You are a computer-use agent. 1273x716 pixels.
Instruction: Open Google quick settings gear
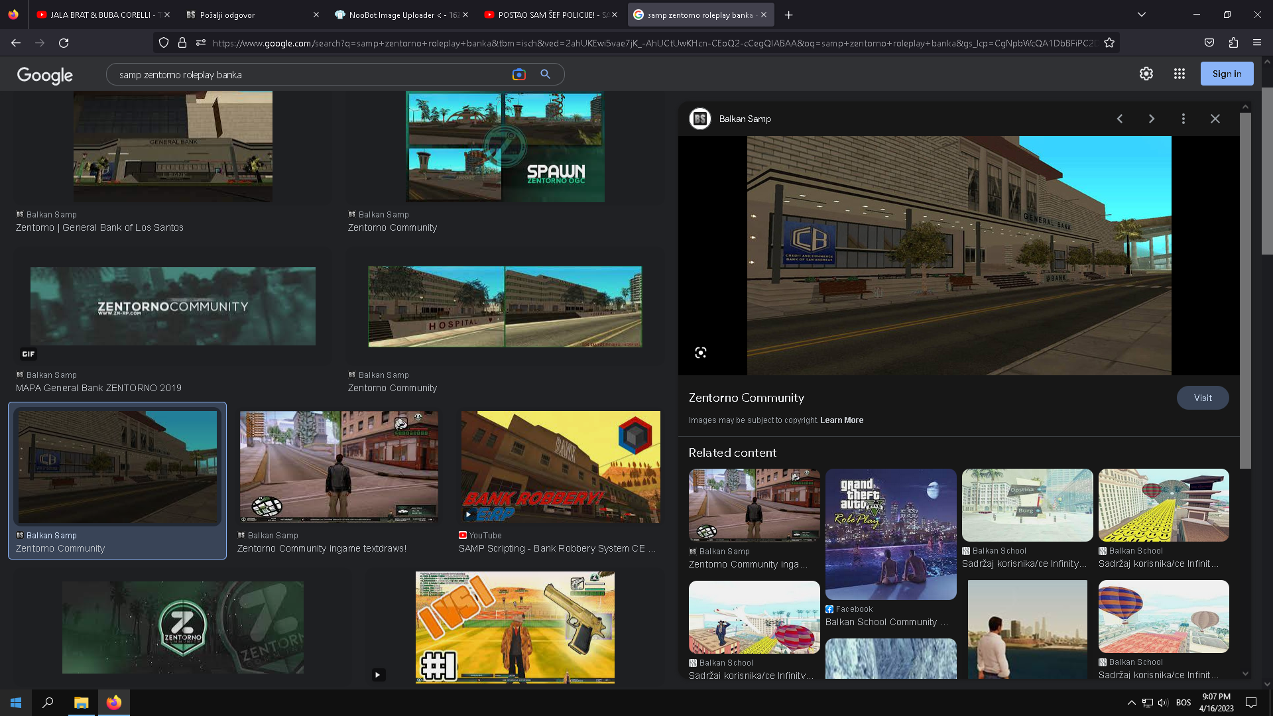(x=1146, y=74)
